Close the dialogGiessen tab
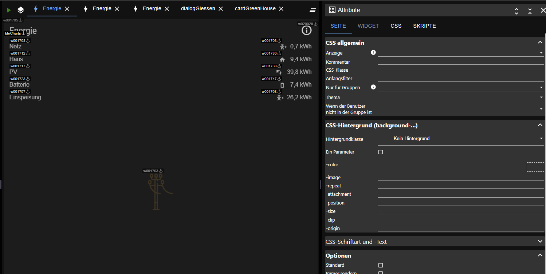Viewport: 546px width, 274px height. (x=221, y=9)
